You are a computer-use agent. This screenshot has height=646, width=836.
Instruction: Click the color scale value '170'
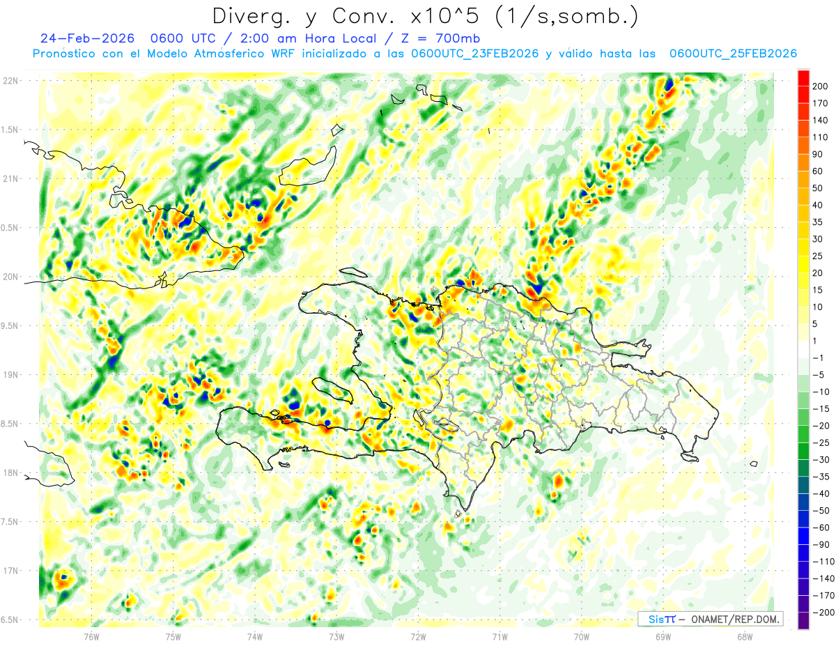pyautogui.click(x=821, y=103)
